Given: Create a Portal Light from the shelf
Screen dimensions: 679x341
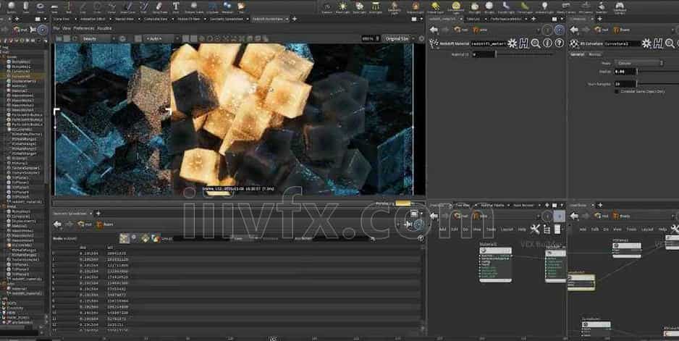Looking at the screenshot, I should pyautogui.click(x=525, y=7).
